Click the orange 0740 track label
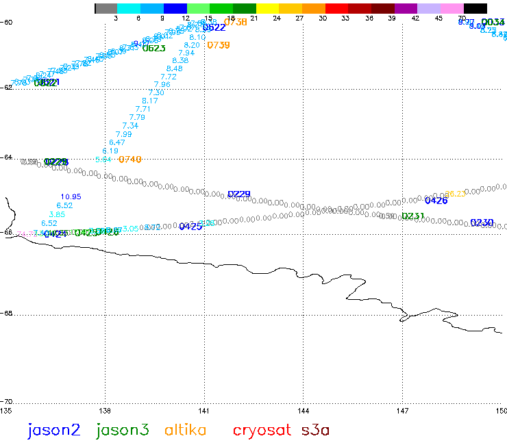Viewport: 507px width, 445px height. click(130, 160)
